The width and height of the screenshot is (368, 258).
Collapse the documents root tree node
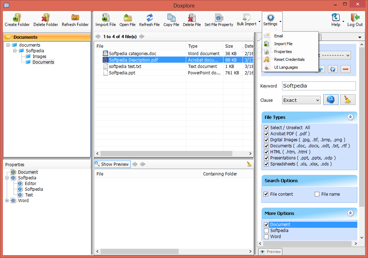[8, 45]
